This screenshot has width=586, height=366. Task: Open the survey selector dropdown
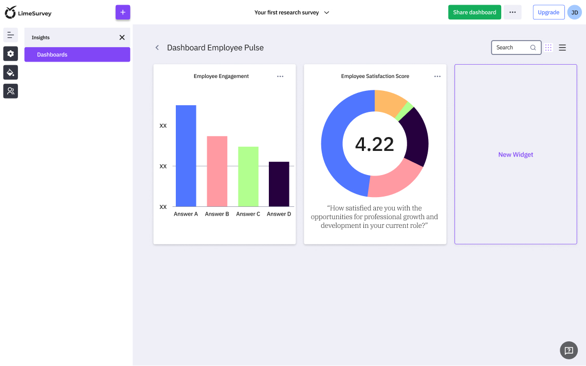tap(291, 12)
